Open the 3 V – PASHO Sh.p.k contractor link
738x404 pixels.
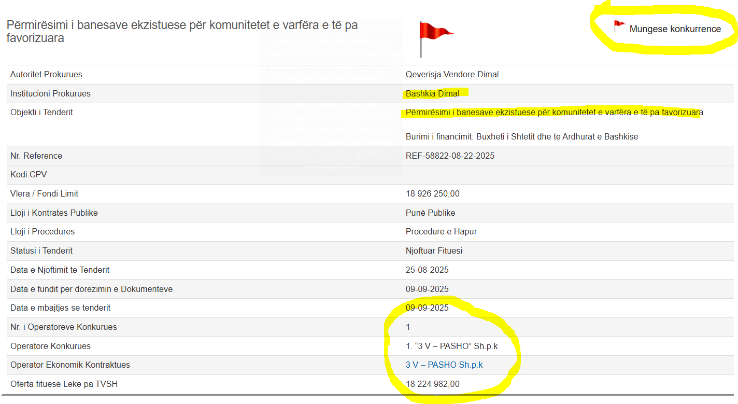444,365
